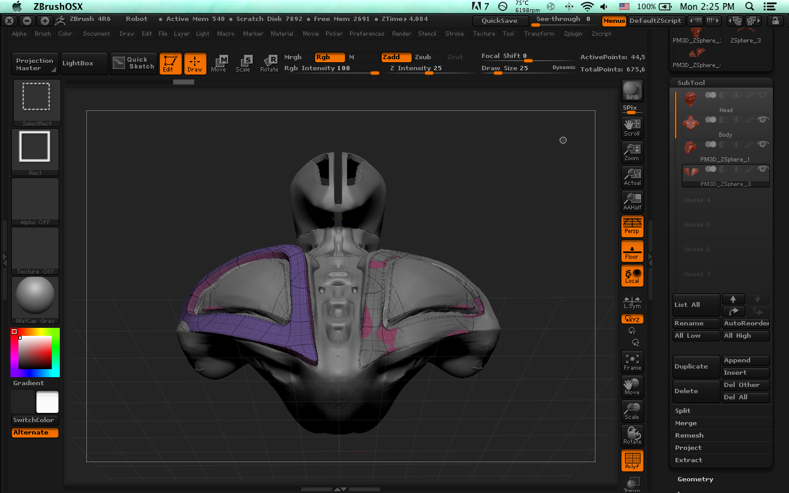Select the Body subtool
This screenshot has height=493, width=789.
pyautogui.click(x=726, y=126)
